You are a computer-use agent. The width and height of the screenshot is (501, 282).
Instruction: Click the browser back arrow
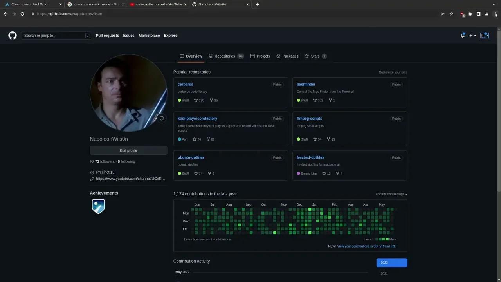coord(5,14)
